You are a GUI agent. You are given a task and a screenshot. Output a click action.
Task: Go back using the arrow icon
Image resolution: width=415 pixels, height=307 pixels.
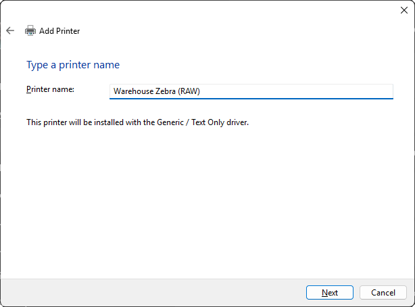pyautogui.click(x=10, y=30)
